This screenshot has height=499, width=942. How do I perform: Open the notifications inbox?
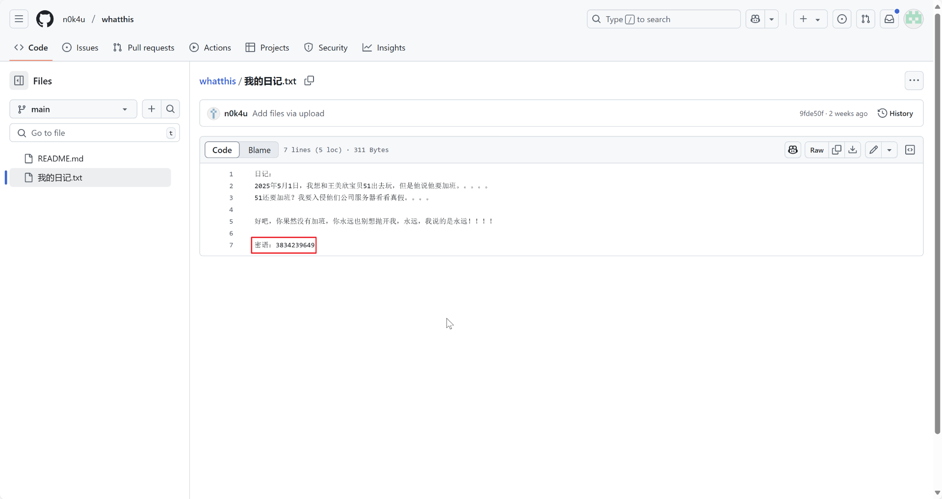pos(889,19)
